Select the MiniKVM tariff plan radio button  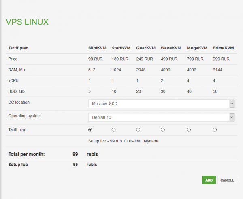[x=90, y=130]
